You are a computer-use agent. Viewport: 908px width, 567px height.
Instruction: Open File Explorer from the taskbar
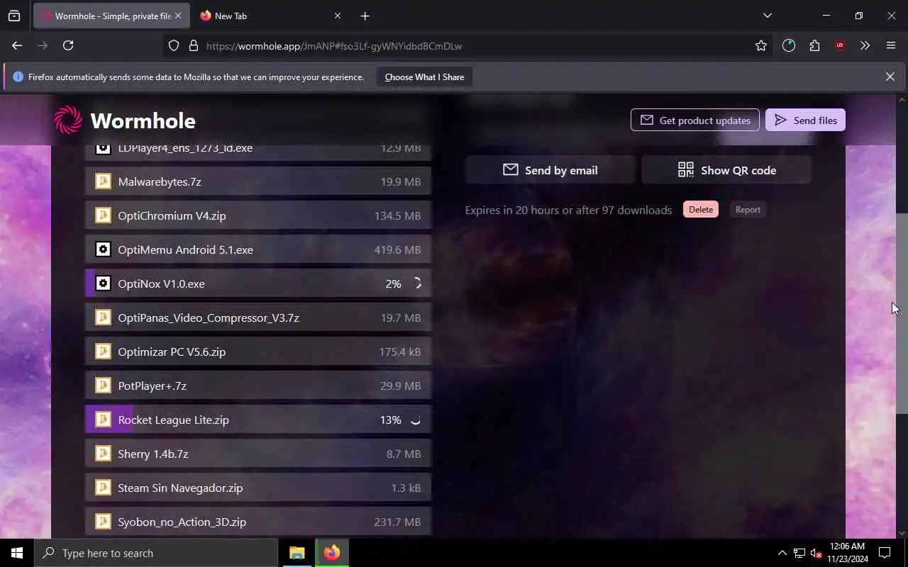297,553
